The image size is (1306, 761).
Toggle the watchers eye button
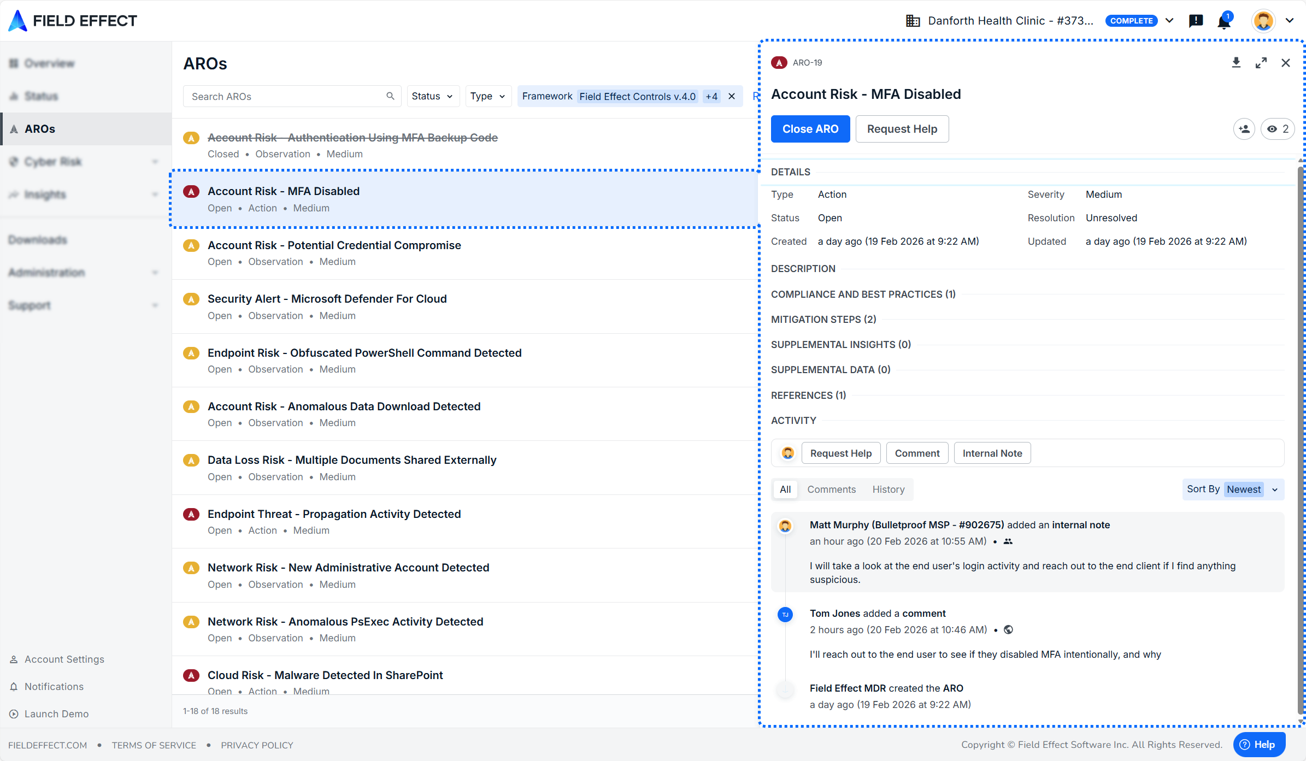tap(1278, 129)
